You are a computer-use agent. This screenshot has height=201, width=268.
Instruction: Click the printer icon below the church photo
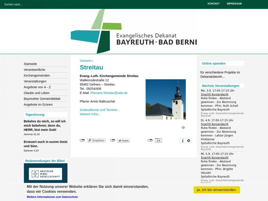click(183, 127)
